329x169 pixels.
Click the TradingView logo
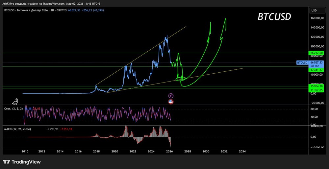(22, 162)
